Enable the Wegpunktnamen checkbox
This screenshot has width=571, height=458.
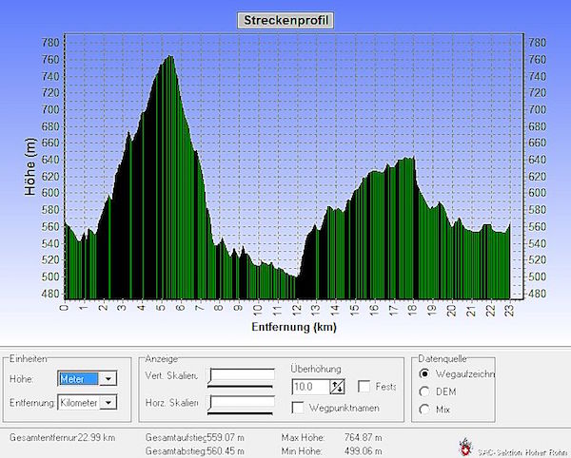[298, 408]
